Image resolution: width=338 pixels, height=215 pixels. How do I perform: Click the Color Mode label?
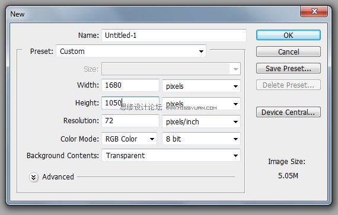coord(79,139)
